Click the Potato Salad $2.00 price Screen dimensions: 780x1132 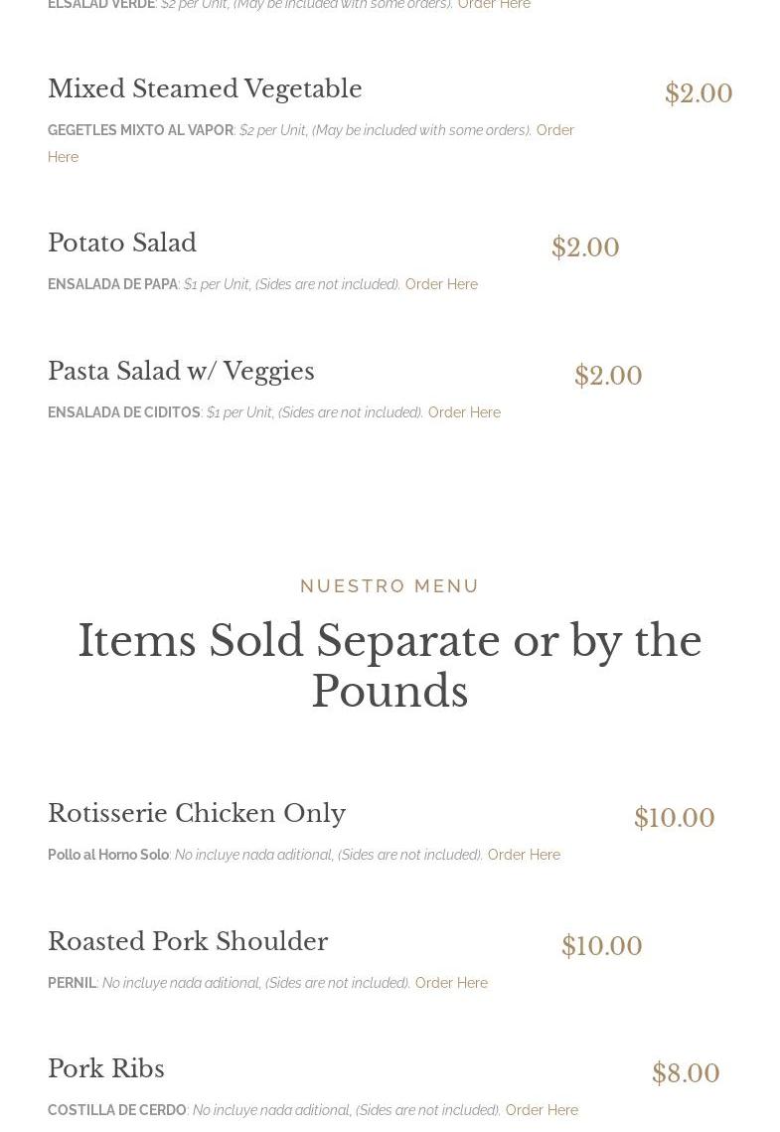point(585,247)
